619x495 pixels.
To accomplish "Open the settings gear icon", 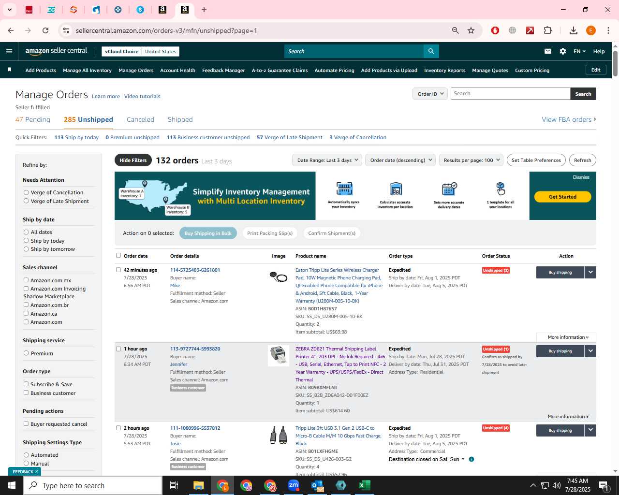I will [x=563, y=51].
